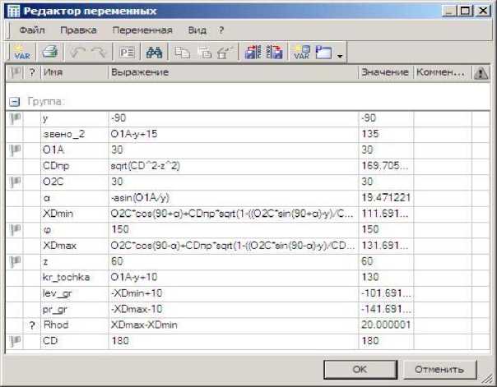This screenshot has width=497, height=387.
Task: Toggle flag for variable CD
Action: tap(15, 341)
